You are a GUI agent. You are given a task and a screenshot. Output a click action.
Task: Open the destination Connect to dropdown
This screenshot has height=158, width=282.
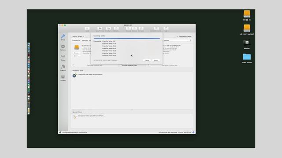[x=177, y=40]
